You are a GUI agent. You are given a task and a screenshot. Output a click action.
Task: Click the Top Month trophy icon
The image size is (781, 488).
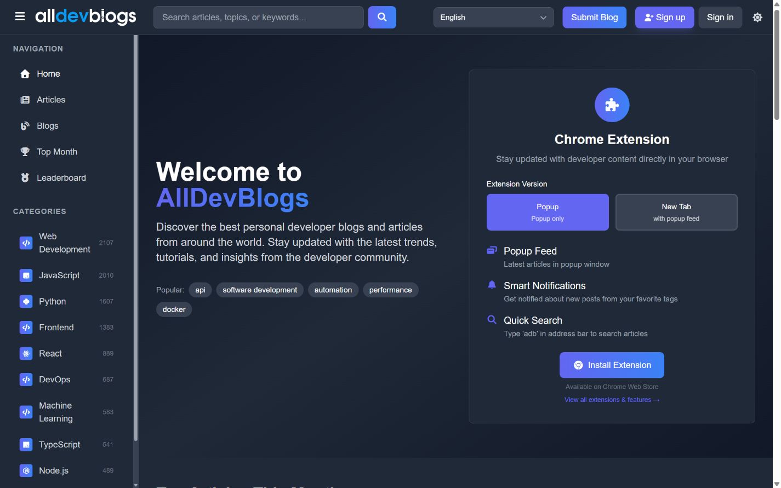tap(25, 152)
